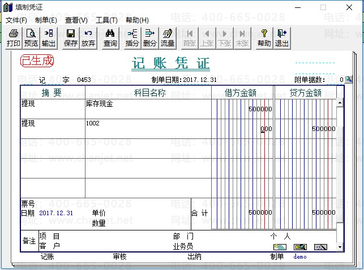Discard changes with 放弃 icon
The image size is (364, 270).
(x=88, y=38)
